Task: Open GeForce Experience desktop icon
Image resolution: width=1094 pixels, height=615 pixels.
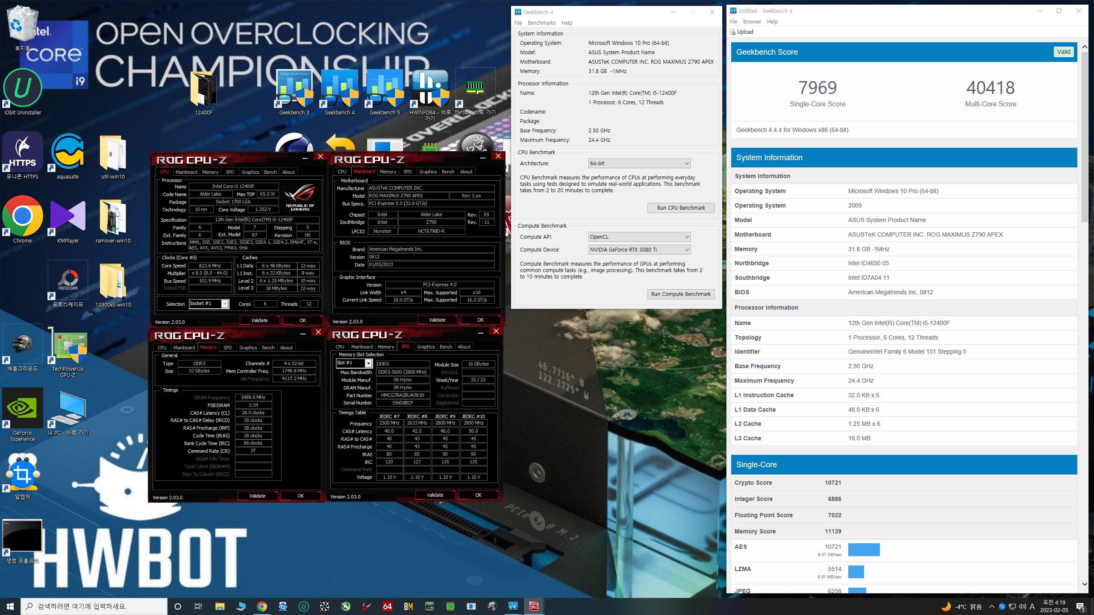Action: pos(23,414)
